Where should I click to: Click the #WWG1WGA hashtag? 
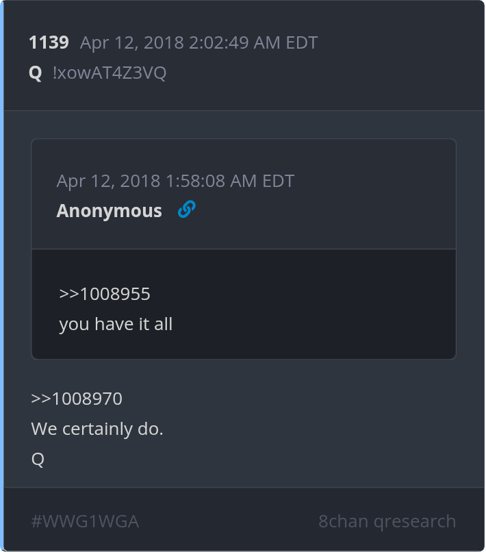point(85,521)
